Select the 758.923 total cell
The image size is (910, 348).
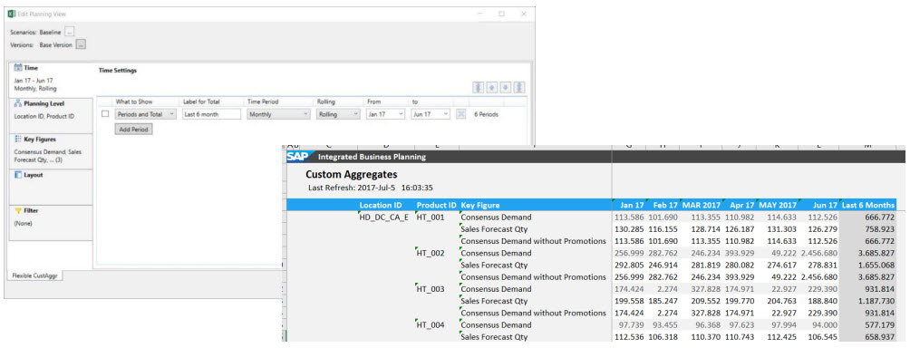[x=868, y=229]
